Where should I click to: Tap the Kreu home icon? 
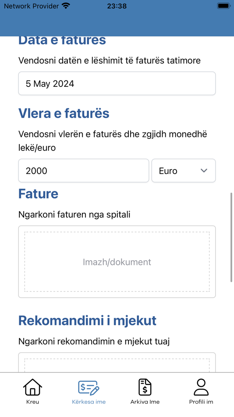[x=33, y=387]
